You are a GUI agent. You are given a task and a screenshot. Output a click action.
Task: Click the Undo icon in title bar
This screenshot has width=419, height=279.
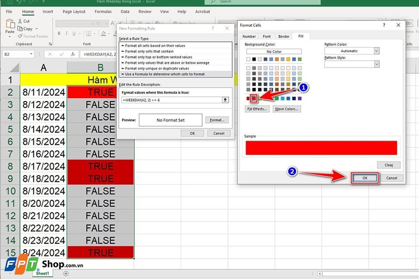19,2
